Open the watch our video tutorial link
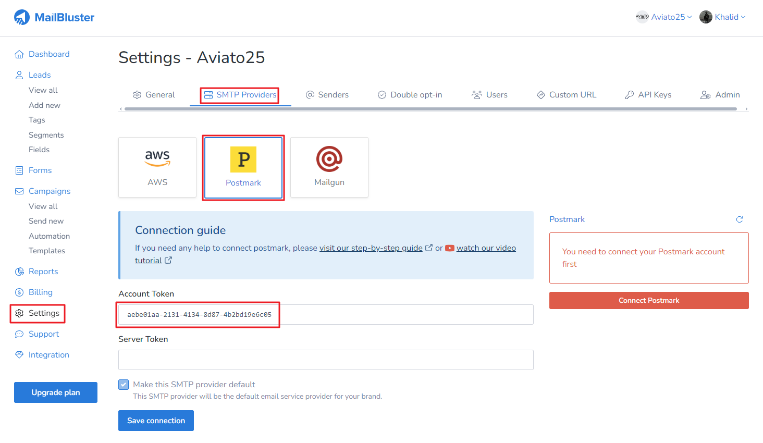Screen dimensions: 763x443 [486, 248]
